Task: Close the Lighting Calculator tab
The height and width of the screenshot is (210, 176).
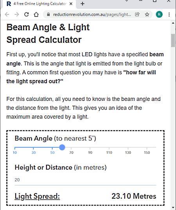Action: 71,4
